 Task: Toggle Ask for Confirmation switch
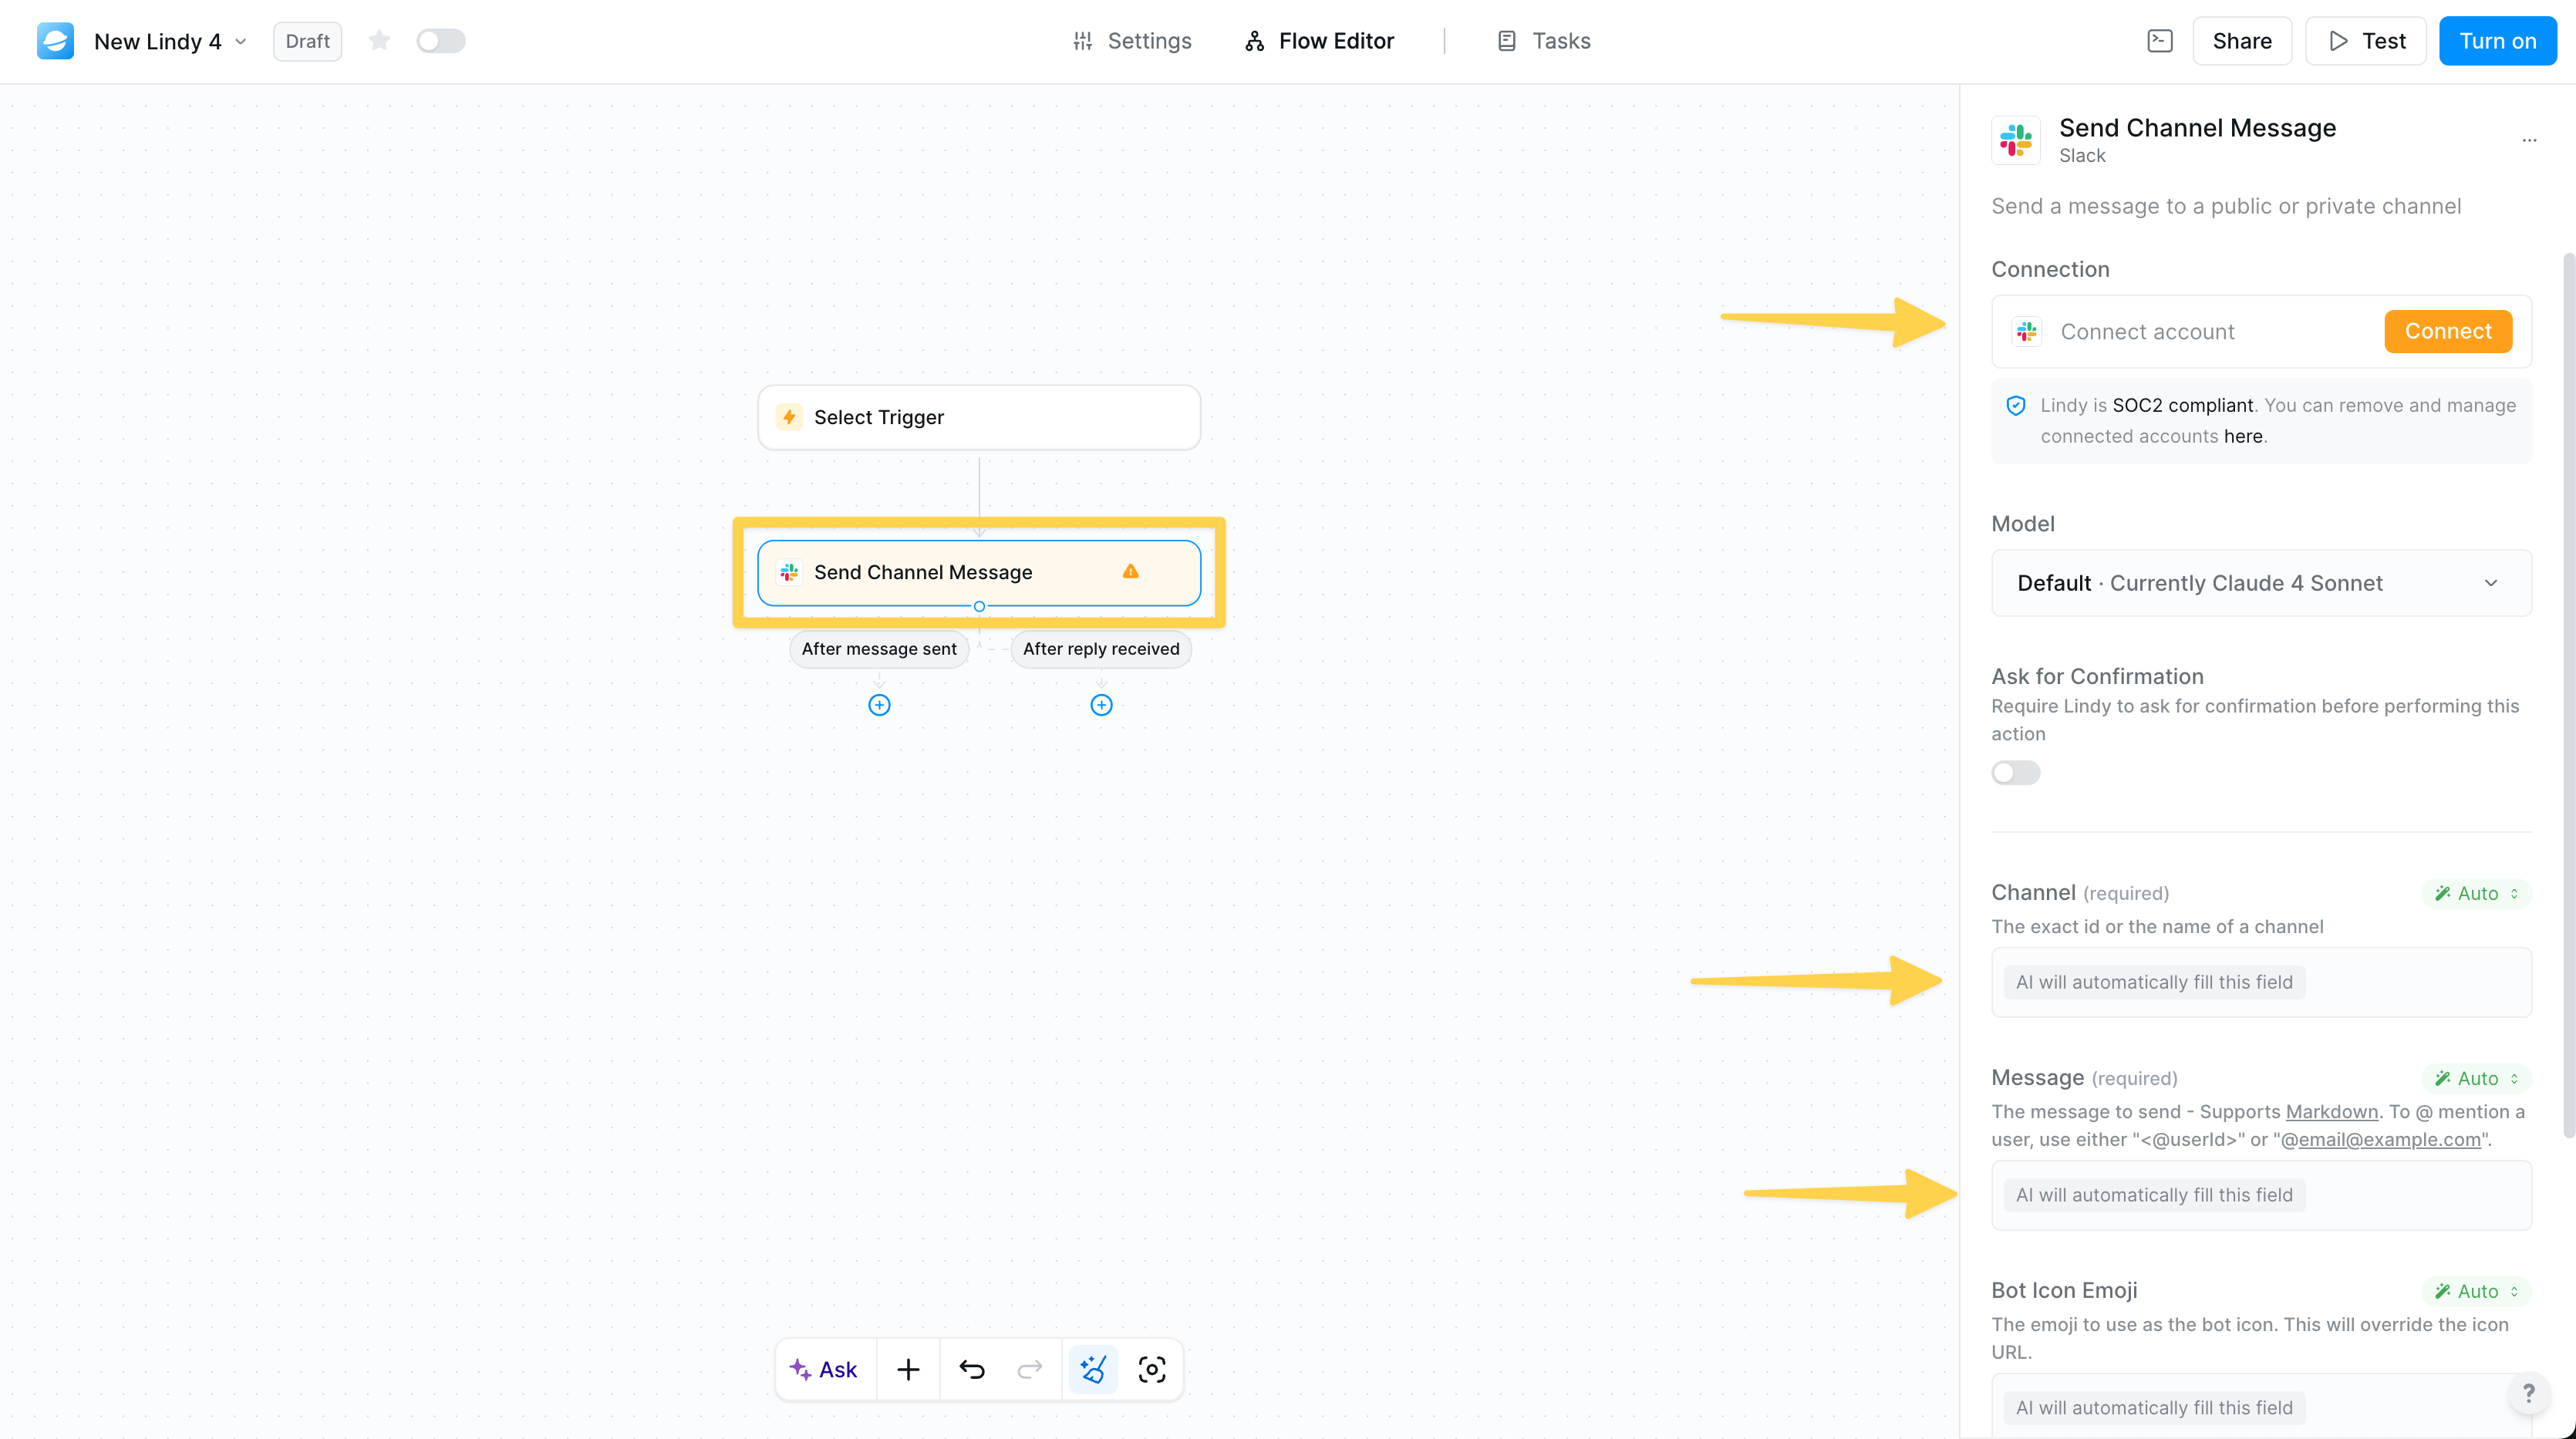click(2016, 773)
